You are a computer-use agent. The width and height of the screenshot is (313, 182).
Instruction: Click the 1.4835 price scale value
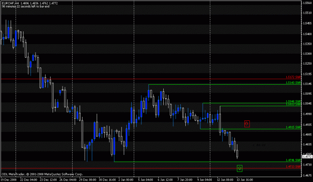pyautogui.click(x=307, y=144)
